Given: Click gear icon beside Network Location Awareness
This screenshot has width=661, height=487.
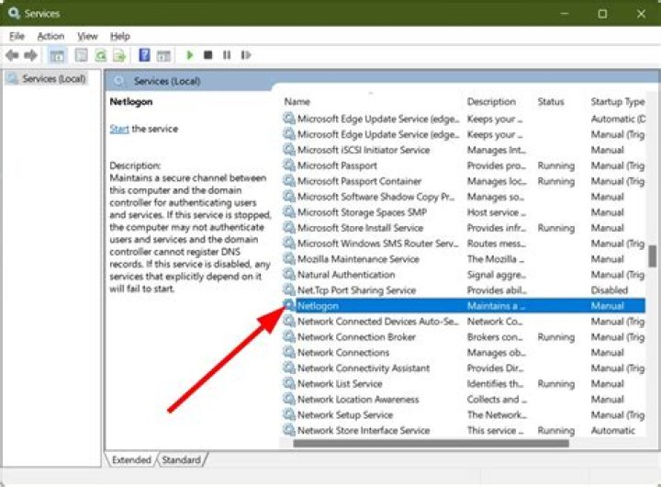Looking at the screenshot, I should coord(289,399).
